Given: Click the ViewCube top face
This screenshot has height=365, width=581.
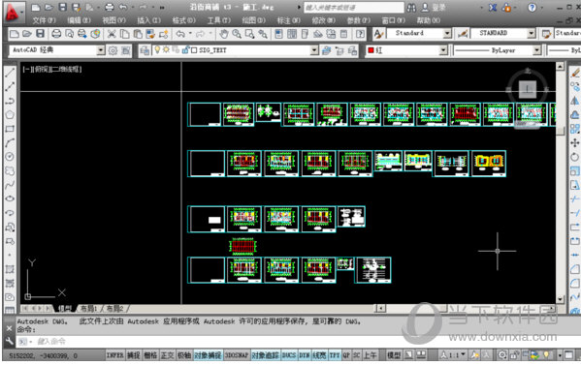Looking at the screenshot, I should point(528,89).
